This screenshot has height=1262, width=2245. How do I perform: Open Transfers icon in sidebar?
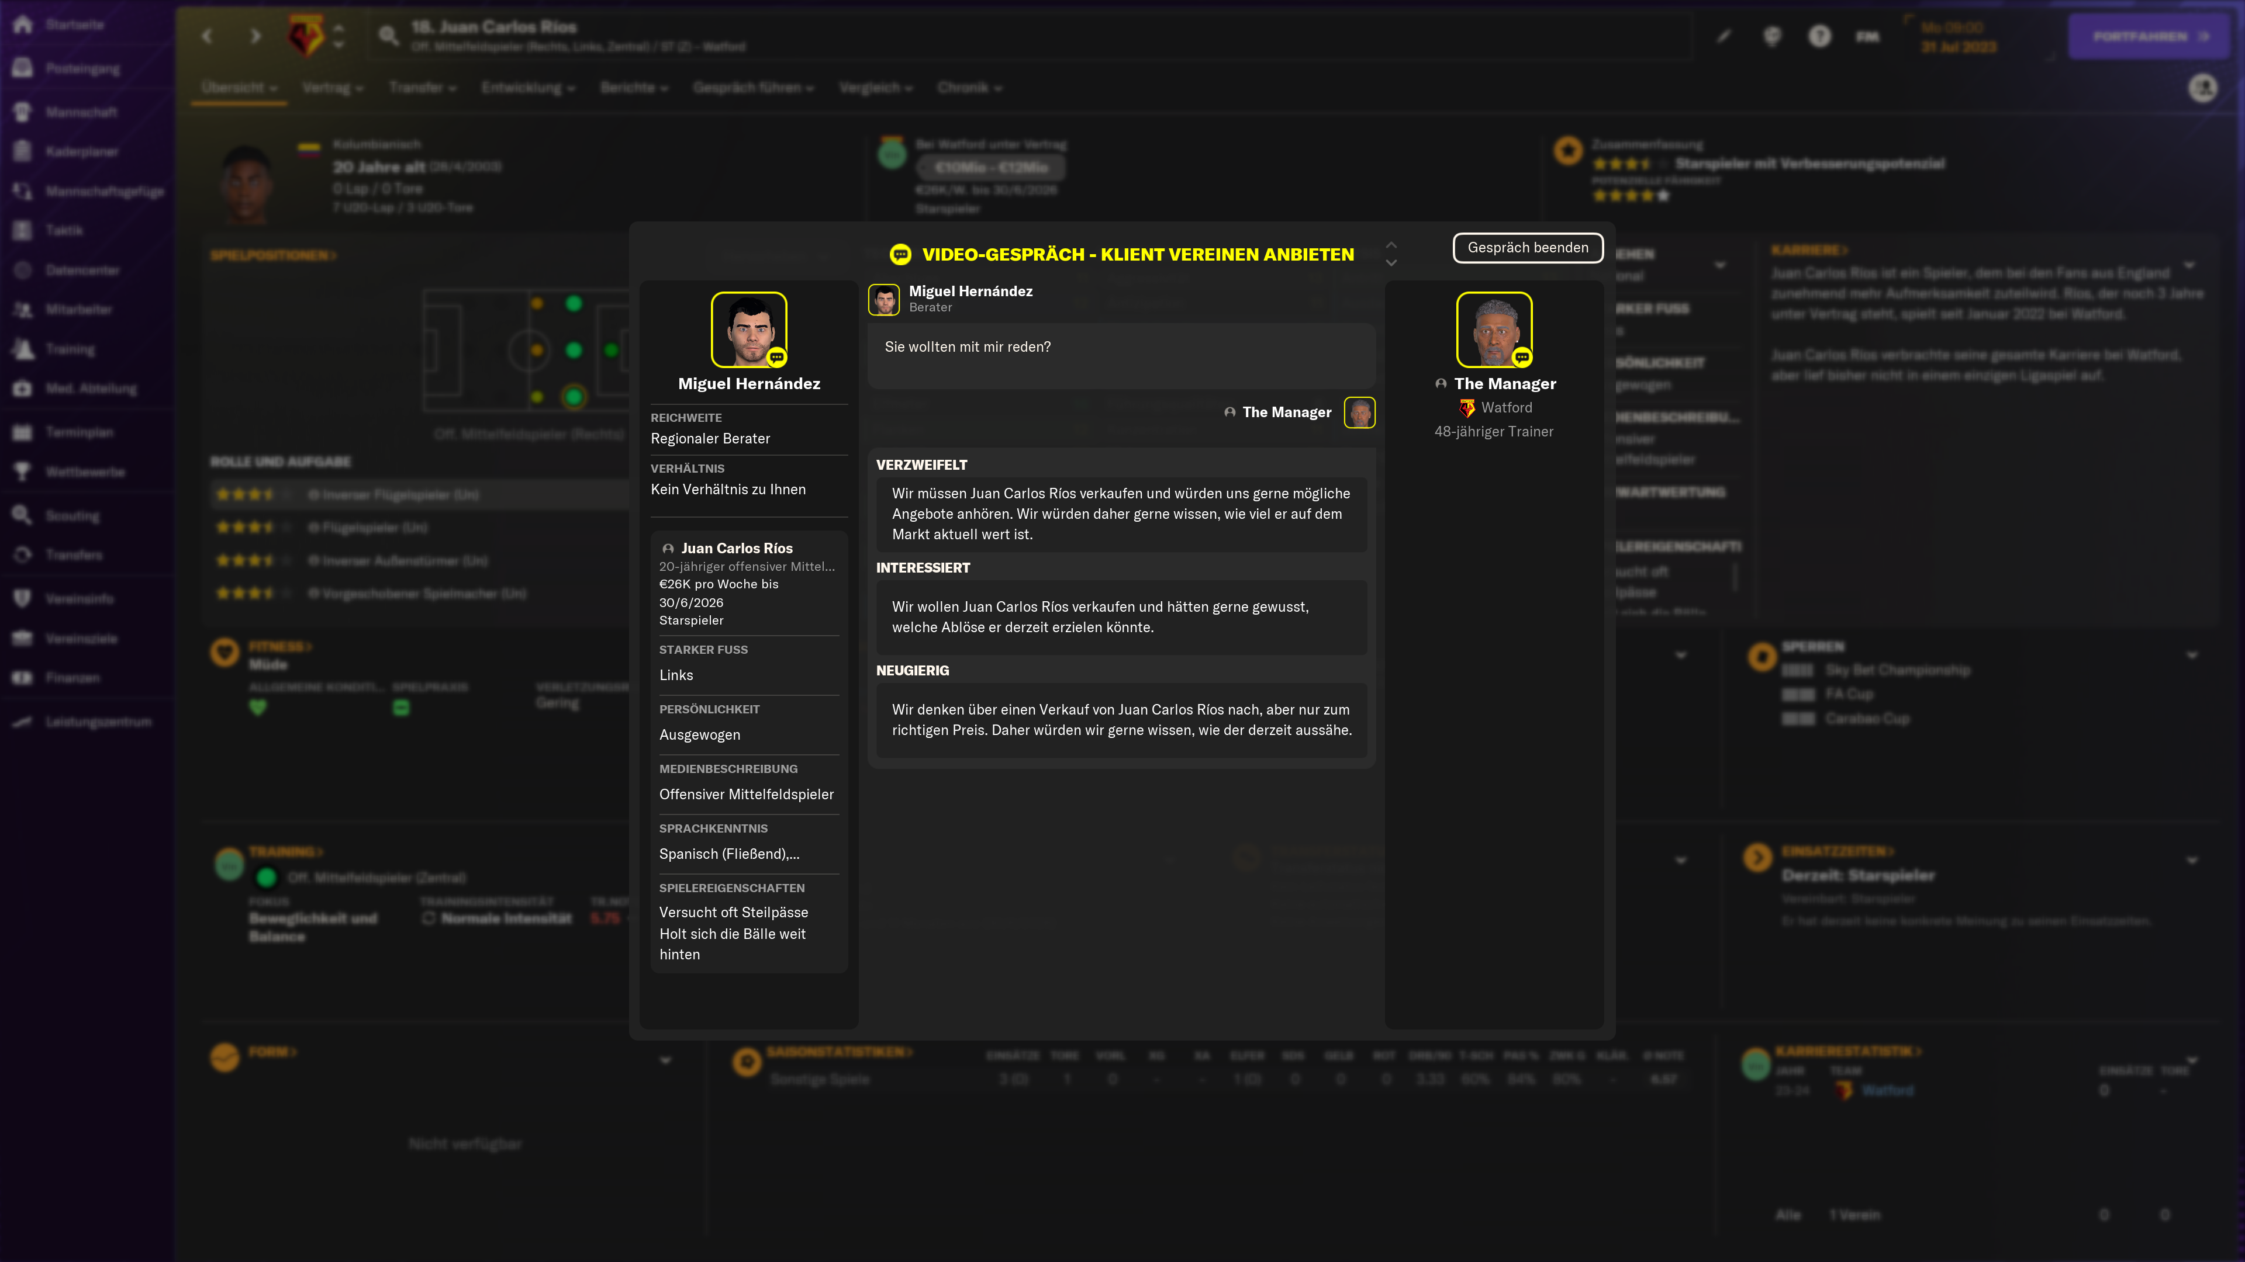click(x=23, y=555)
